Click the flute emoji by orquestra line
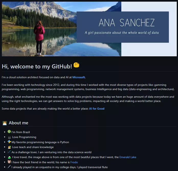This screenshot has width=178, height=171. (9, 167)
